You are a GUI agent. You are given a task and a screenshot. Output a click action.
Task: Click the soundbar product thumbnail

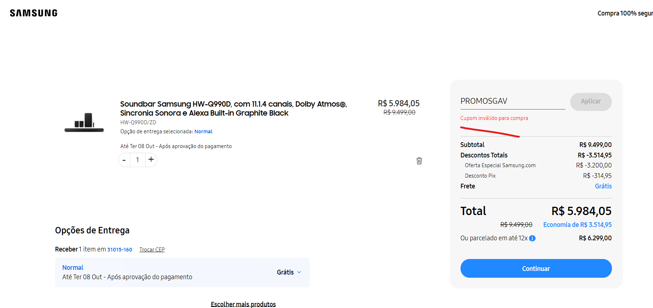point(84,122)
